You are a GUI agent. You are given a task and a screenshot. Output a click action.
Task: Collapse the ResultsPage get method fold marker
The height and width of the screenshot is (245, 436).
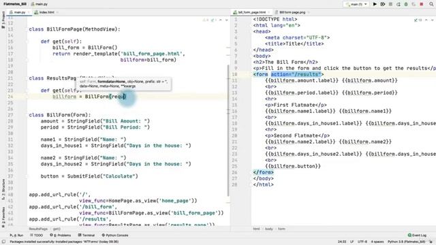click(27, 91)
